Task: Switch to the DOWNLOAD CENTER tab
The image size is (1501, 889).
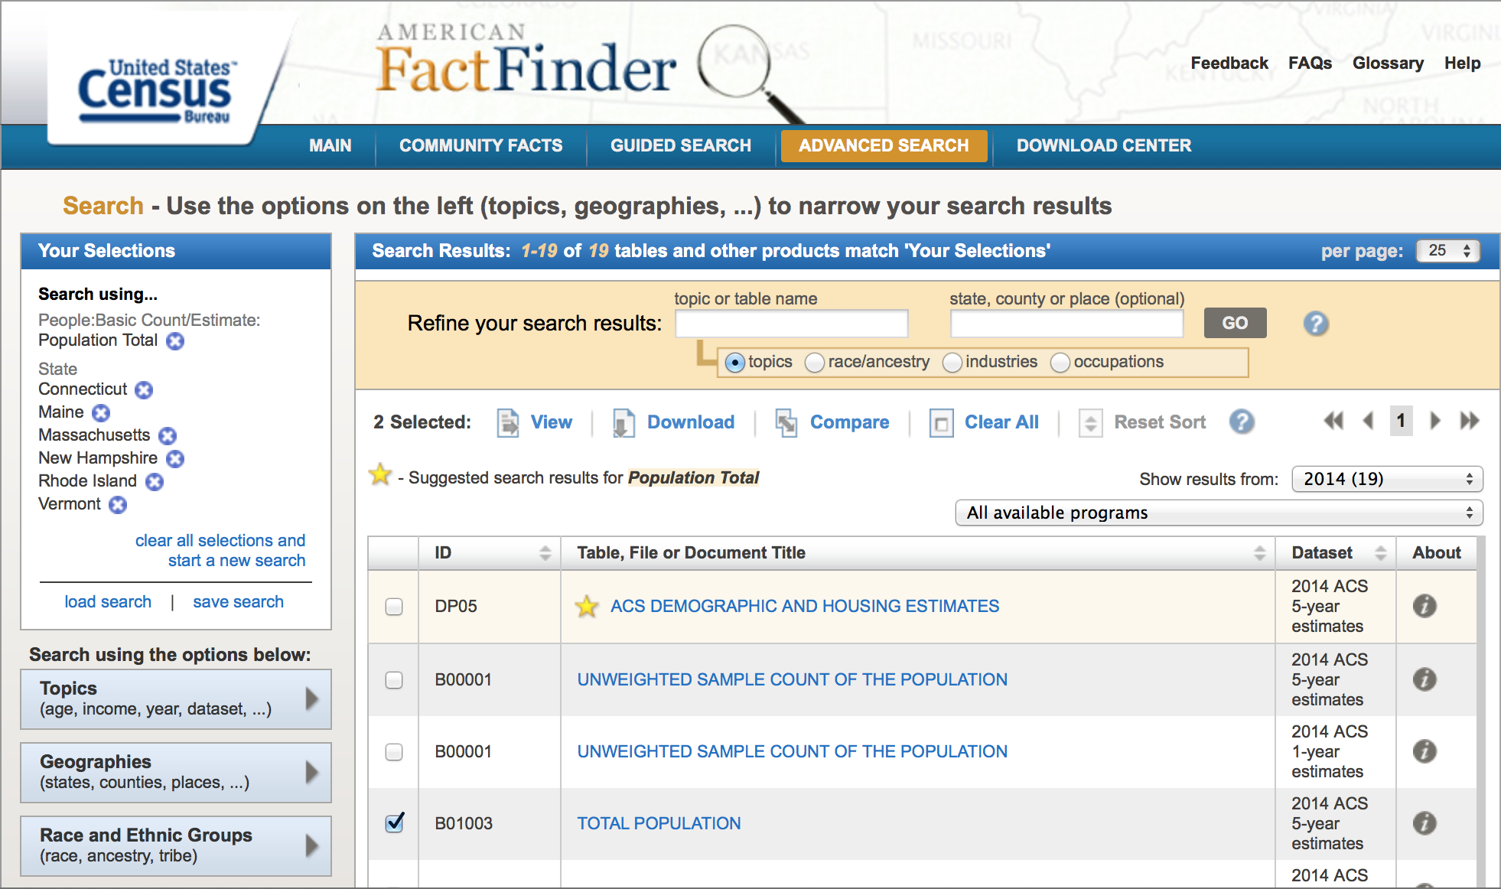Action: click(x=1104, y=145)
